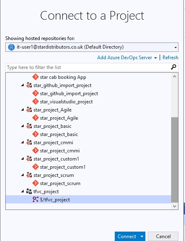185x241 pixels.
Task: Click team project icon for tfvc_project
Action: (29, 191)
